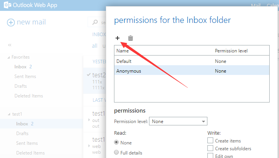The image size is (279, 158).
Task: Open the Permission level dropdown
Action: [178, 121]
